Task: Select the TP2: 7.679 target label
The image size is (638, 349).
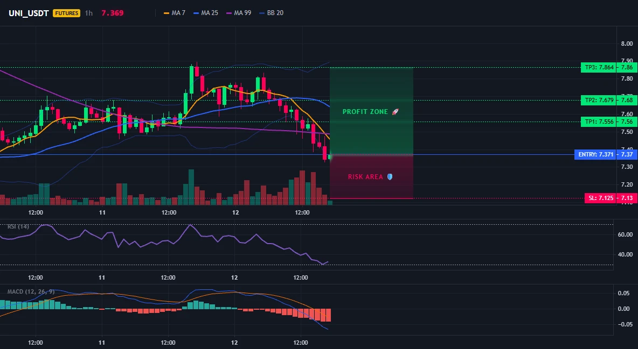Action: [599, 101]
